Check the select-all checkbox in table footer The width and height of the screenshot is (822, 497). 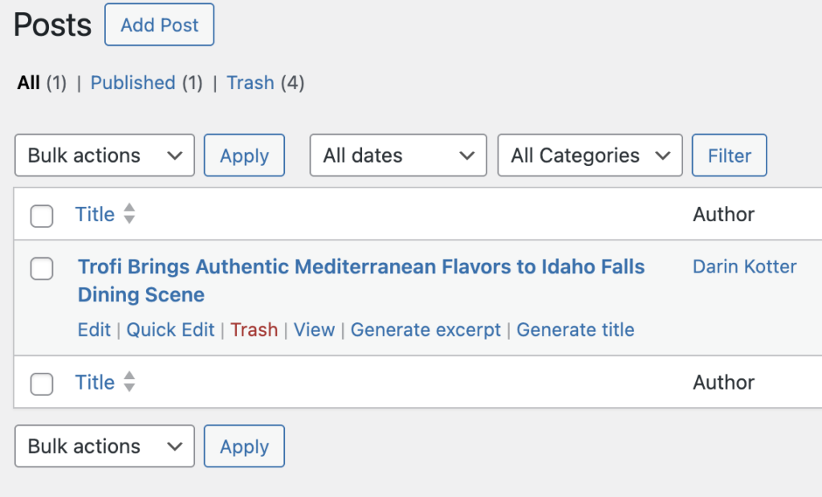[x=41, y=382]
